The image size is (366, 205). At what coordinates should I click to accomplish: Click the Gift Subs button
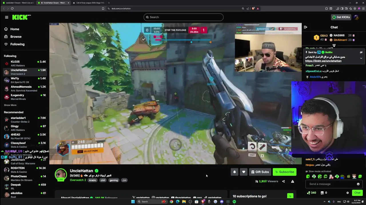coord(260,172)
